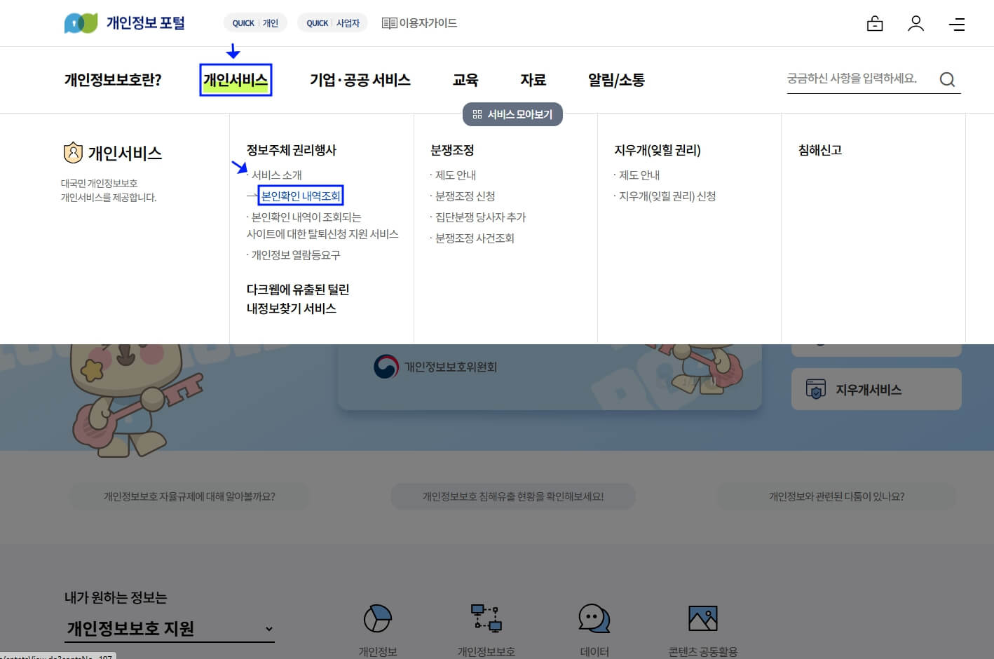Open 본인확인 내역조회 link
The width and height of the screenshot is (994, 659).
[301, 195]
